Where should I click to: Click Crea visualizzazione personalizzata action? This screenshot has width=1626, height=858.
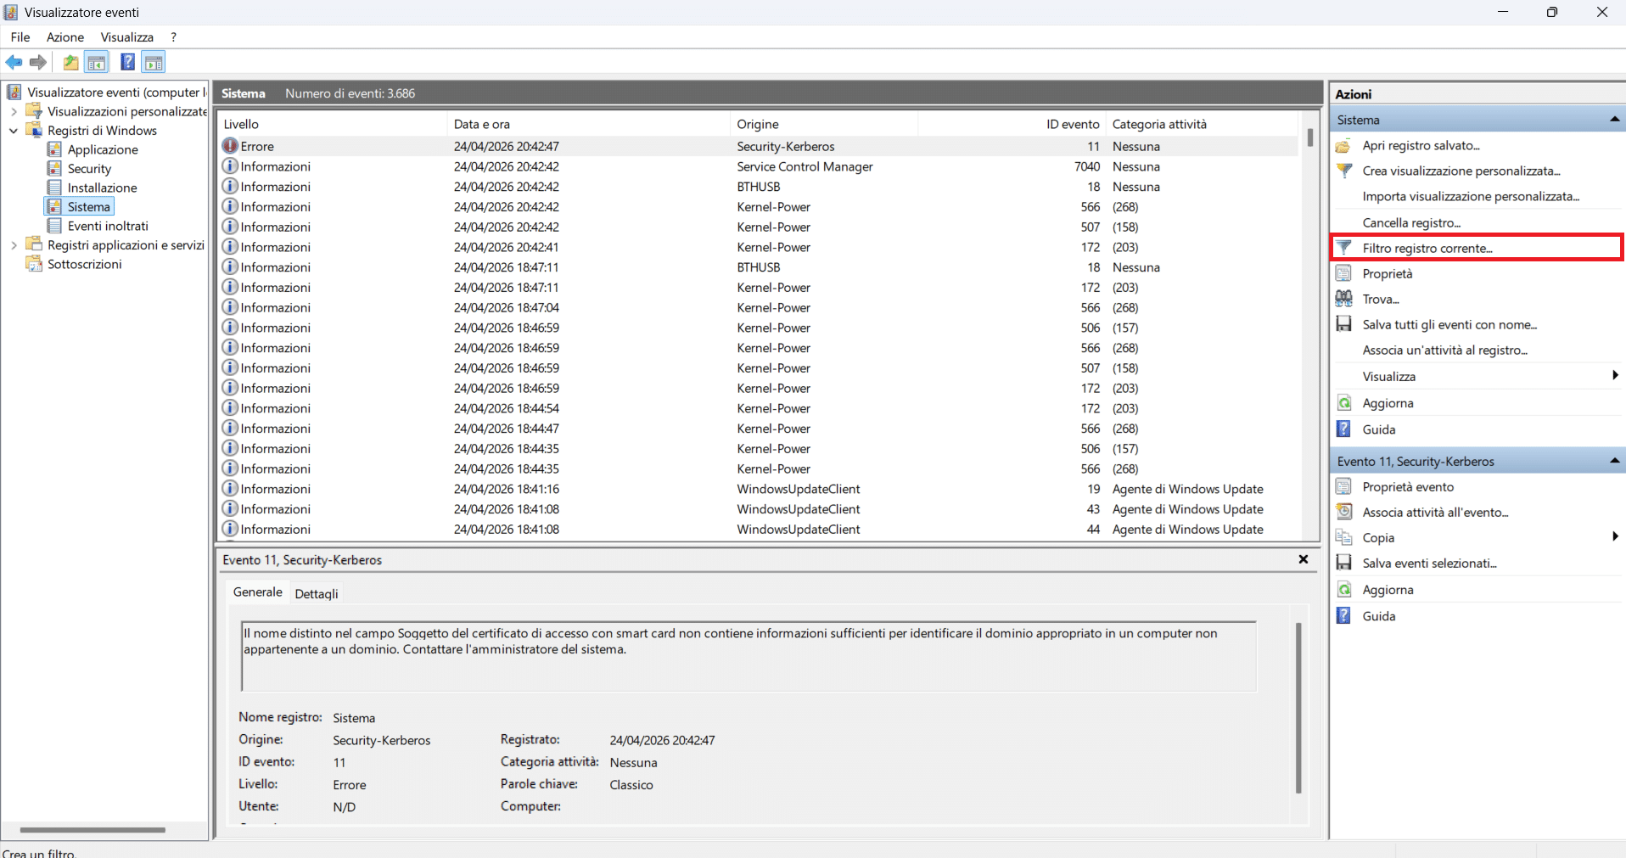coord(1461,171)
